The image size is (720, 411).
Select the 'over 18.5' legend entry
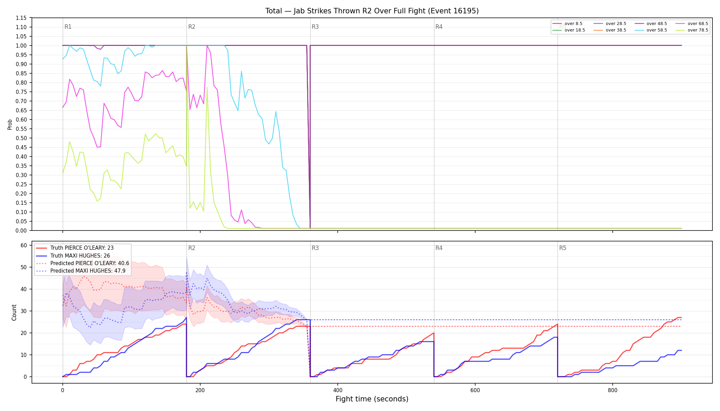tap(569, 30)
